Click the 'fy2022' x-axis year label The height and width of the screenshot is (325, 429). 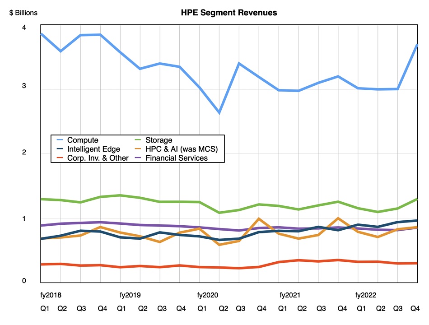coord(366,295)
